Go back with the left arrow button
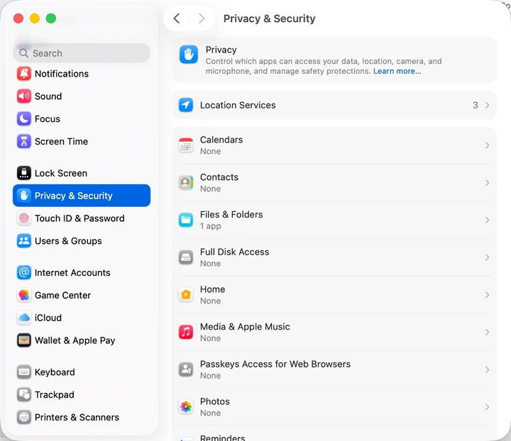The height and width of the screenshot is (441, 511). coord(177,18)
